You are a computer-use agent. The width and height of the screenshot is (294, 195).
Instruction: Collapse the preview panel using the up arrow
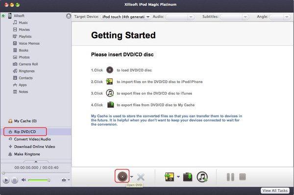[36, 161]
